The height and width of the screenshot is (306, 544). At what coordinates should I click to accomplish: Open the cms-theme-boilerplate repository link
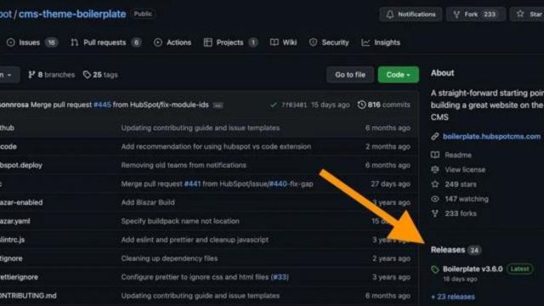(72, 14)
